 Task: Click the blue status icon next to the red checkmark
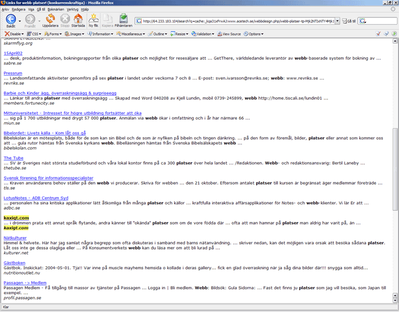tap(387, 34)
